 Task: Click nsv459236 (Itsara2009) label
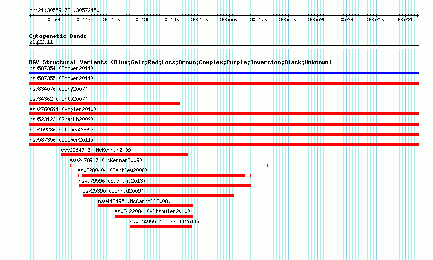[x=61, y=130]
